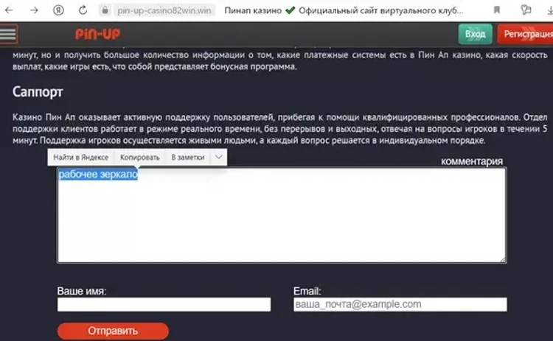Focus the Email input field
This screenshot has width=553, height=341.
pos(400,304)
